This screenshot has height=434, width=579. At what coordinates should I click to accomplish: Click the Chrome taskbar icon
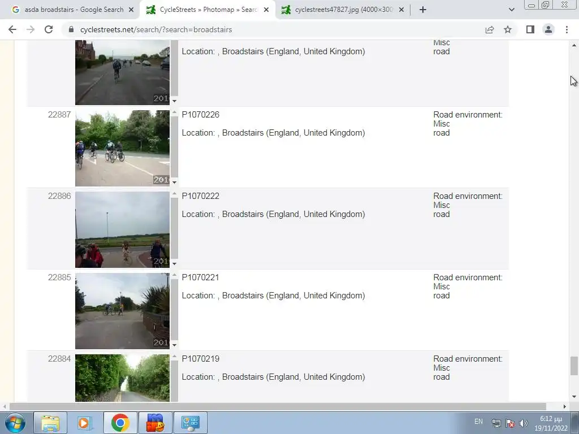tap(120, 423)
